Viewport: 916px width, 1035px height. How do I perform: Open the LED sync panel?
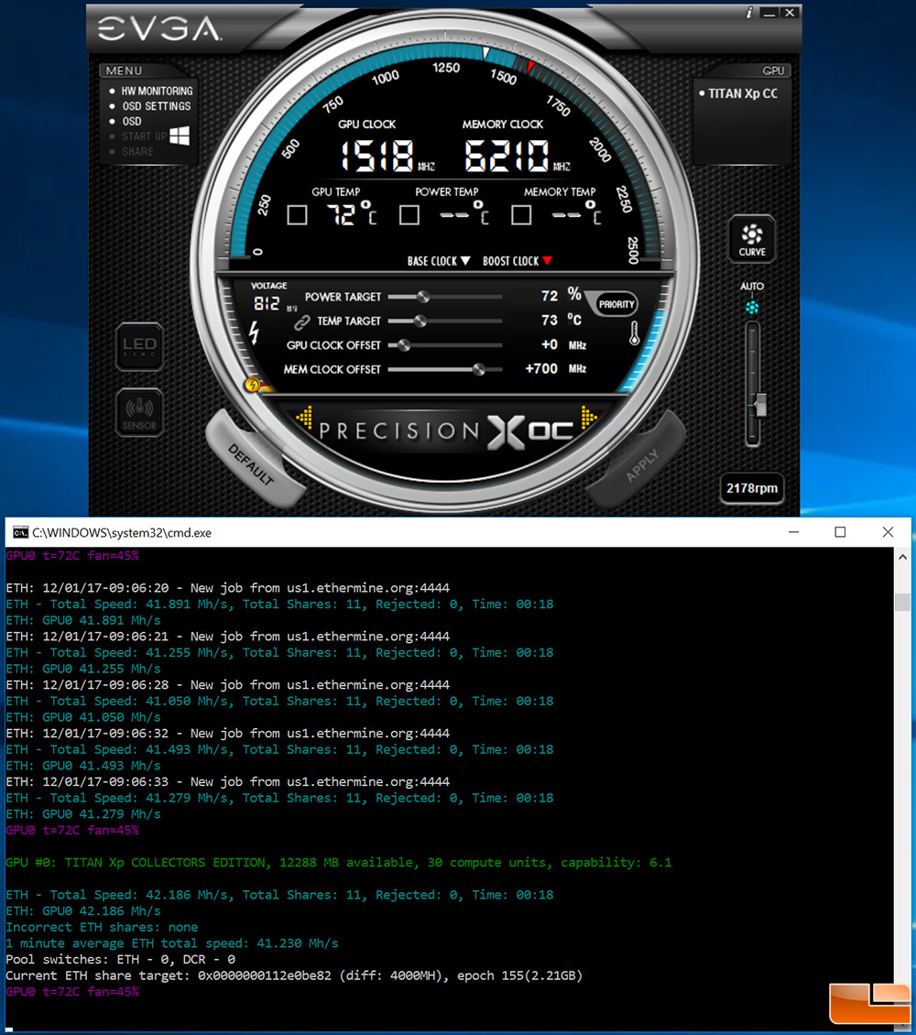click(x=139, y=346)
